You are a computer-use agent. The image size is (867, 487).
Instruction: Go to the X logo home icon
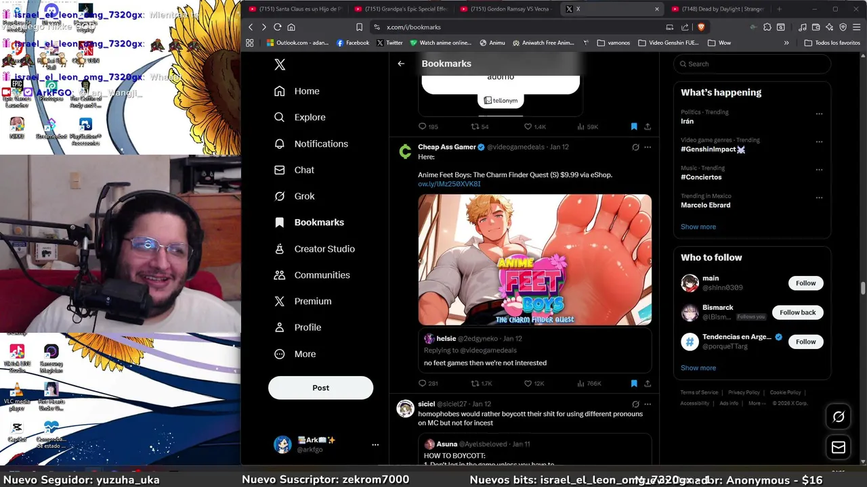pyautogui.click(x=280, y=64)
